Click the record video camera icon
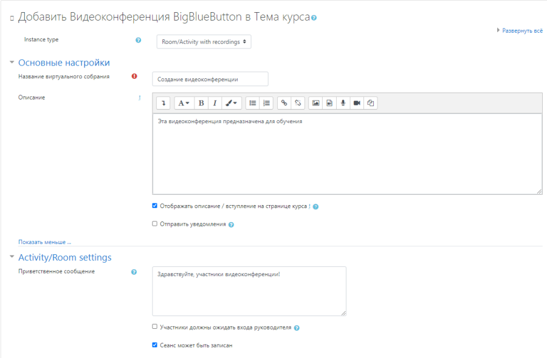This screenshot has width=547, height=358. [357, 103]
